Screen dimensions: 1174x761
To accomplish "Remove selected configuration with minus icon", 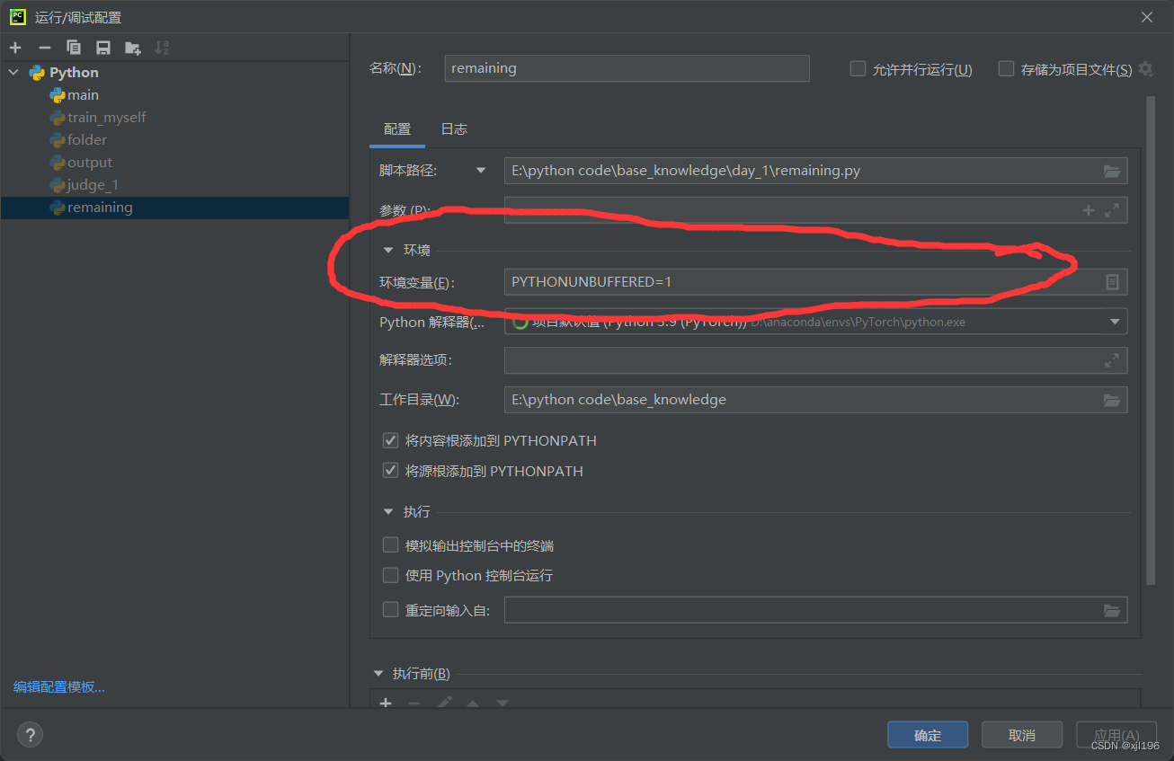I will tap(45, 48).
